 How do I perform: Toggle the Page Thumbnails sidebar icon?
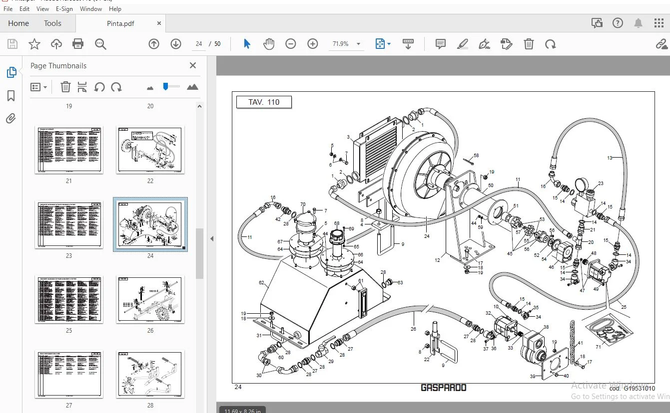pos(11,73)
